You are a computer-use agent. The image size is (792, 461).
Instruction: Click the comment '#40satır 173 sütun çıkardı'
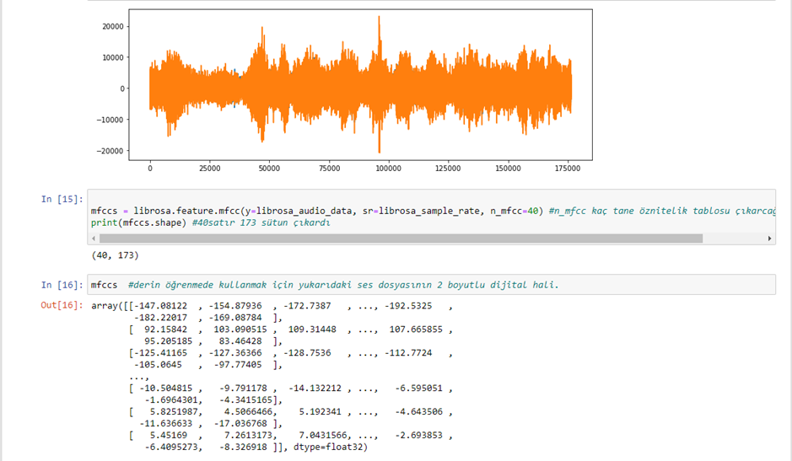[x=261, y=222]
